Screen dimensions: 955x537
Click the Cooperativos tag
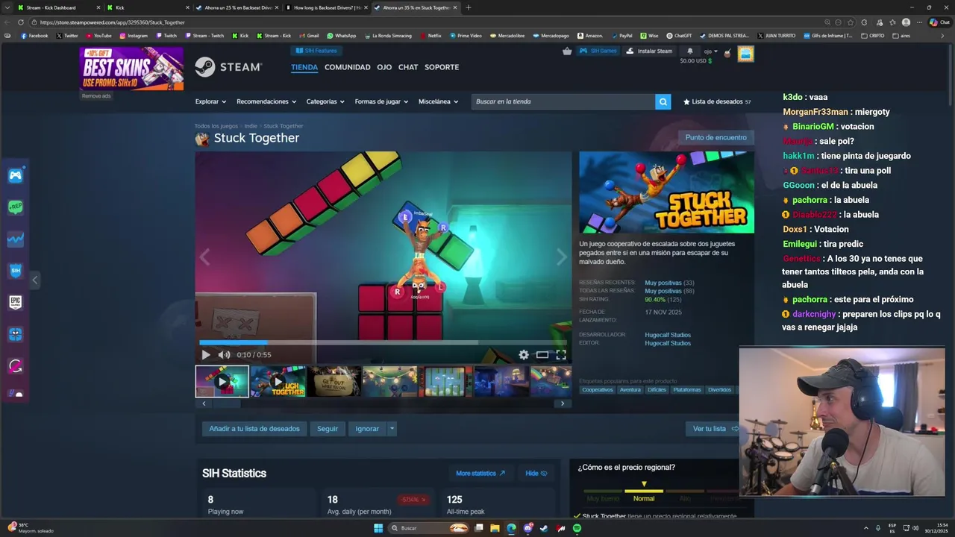click(x=598, y=389)
